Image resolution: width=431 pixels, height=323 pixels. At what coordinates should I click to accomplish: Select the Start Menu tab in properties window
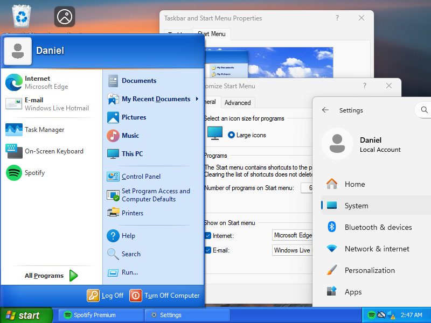tap(212, 34)
